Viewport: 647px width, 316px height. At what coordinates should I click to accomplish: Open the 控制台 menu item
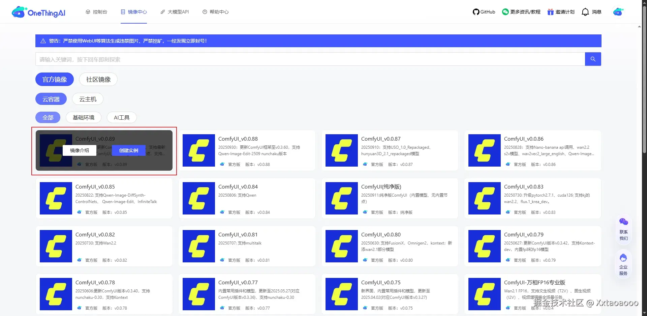pos(97,11)
